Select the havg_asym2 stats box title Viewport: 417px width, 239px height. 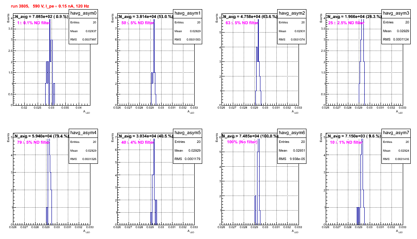[x=292, y=13]
